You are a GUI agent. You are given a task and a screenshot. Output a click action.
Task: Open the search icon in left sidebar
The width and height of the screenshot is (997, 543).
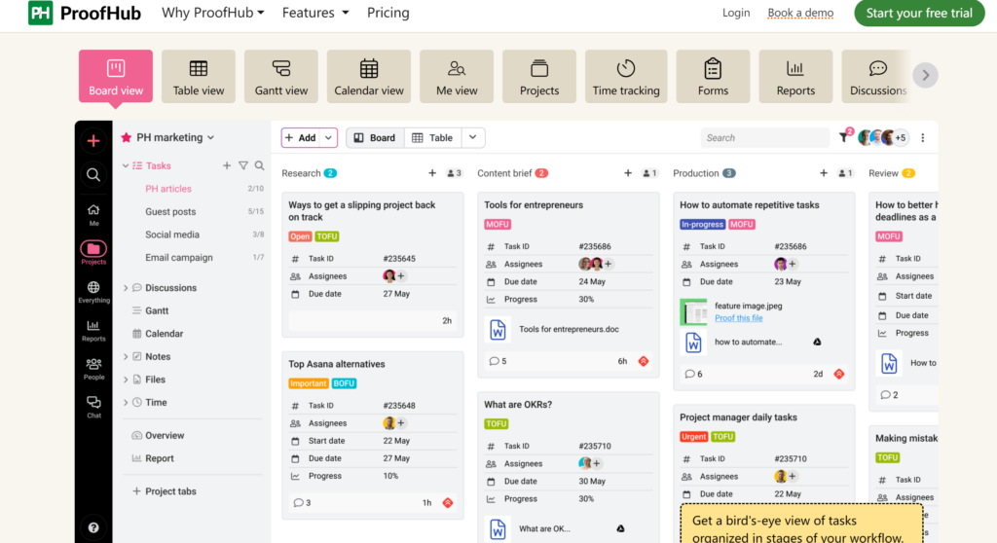[93, 175]
